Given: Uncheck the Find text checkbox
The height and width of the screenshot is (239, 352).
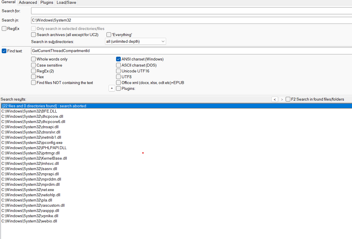Looking at the screenshot, I should [x=4, y=51].
